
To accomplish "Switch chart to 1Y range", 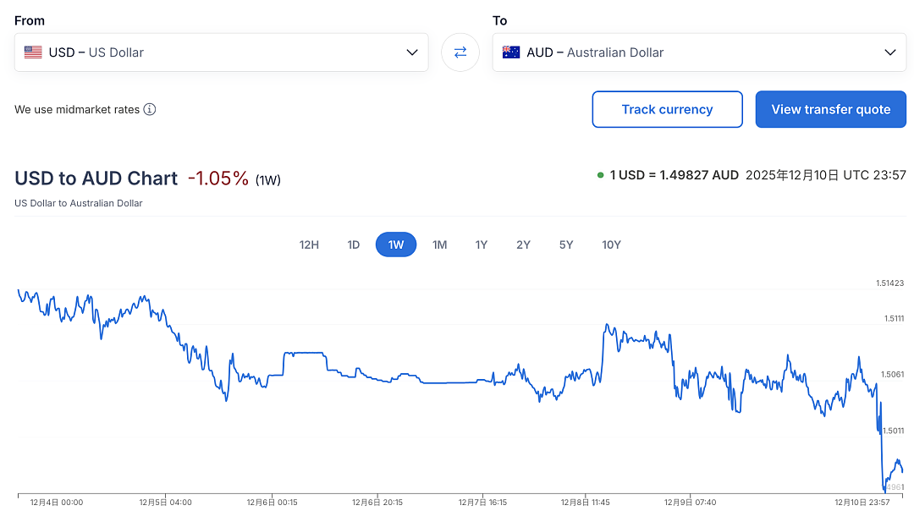I will (x=481, y=245).
